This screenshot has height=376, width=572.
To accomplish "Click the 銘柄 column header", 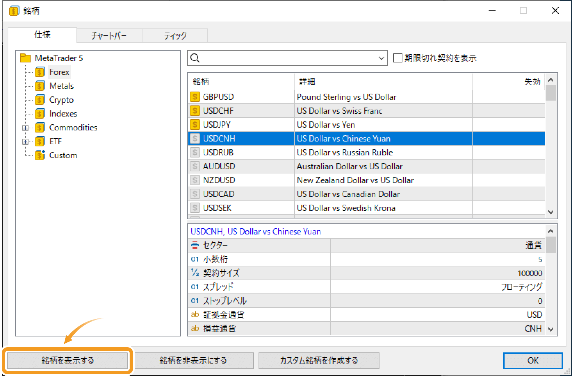I will coord(242,82).
